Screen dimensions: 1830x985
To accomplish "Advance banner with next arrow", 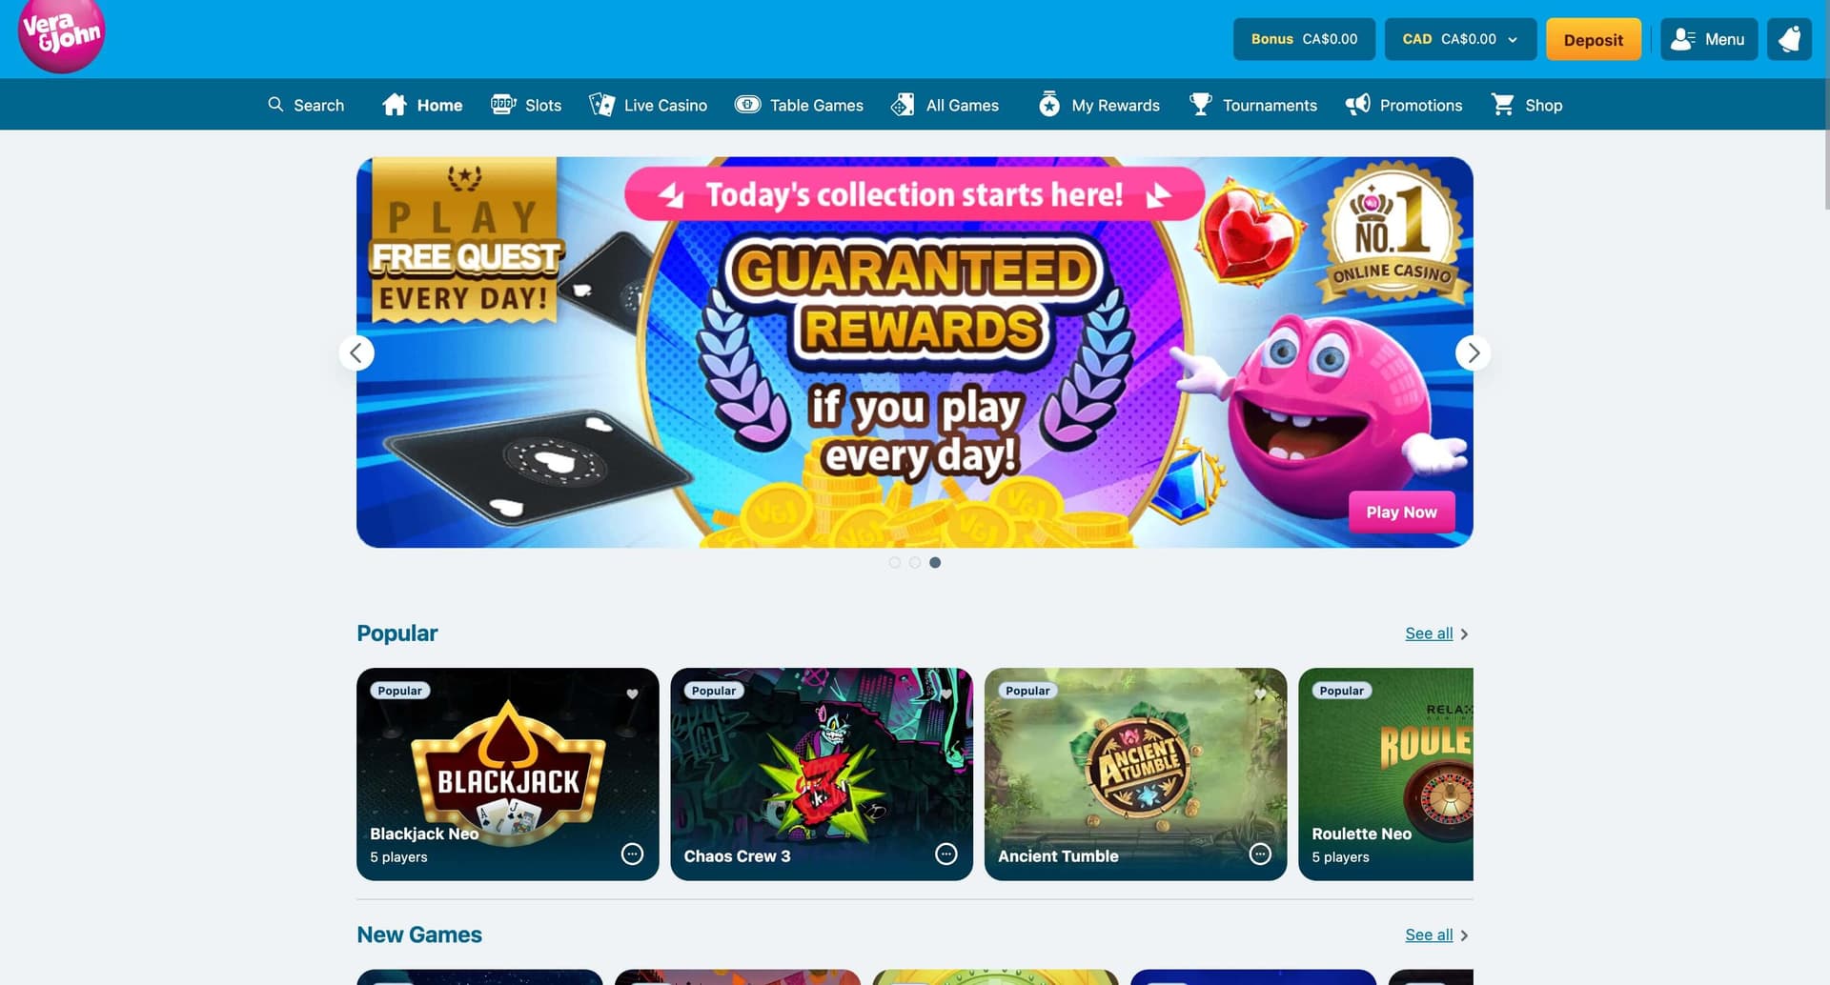I will tap(1473, 352).
